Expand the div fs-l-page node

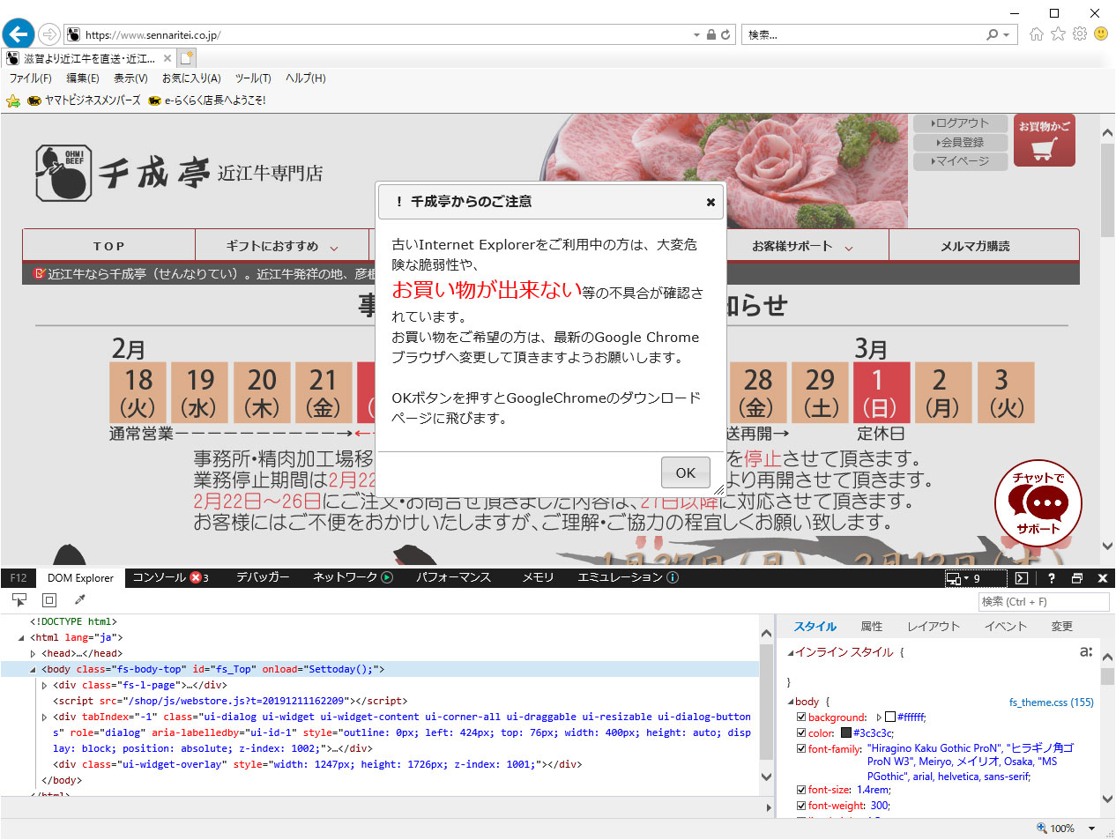pos(44,685)
